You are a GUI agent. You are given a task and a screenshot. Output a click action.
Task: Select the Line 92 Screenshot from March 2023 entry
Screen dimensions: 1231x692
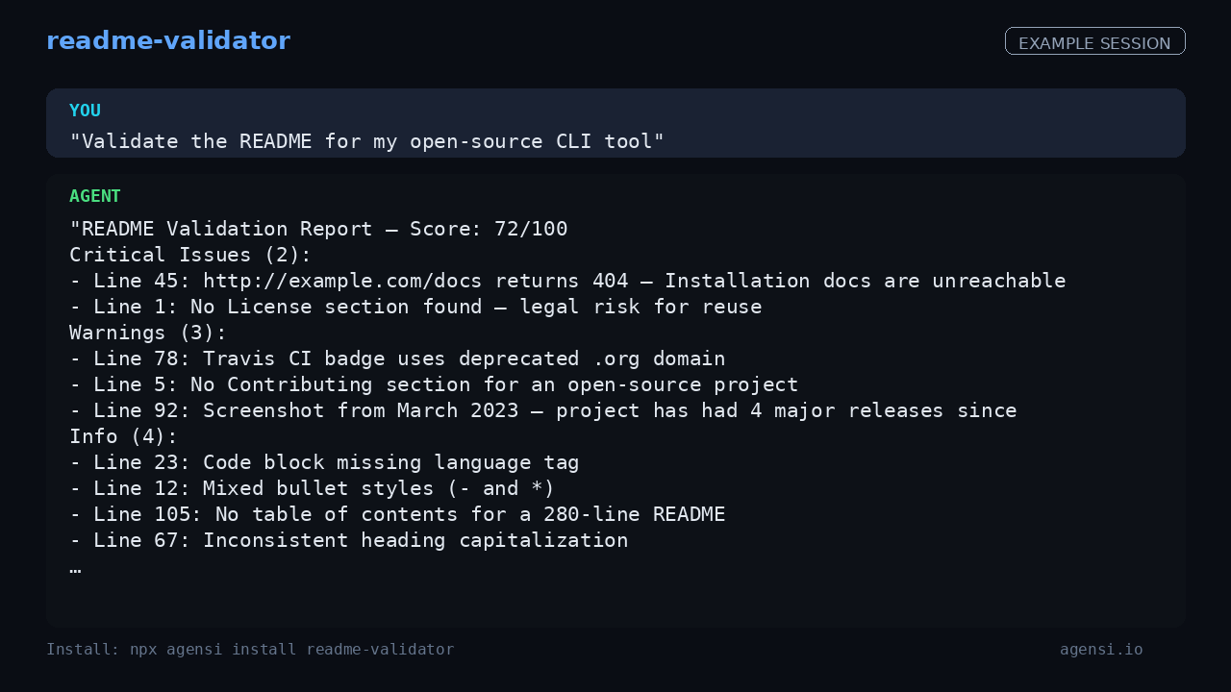pos(543,410)
